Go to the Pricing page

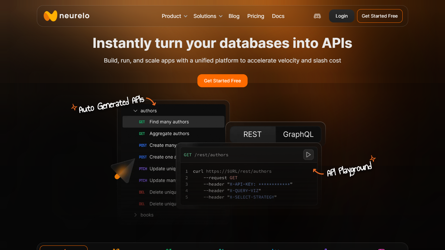pyautogui.click(x=256, y=16)
